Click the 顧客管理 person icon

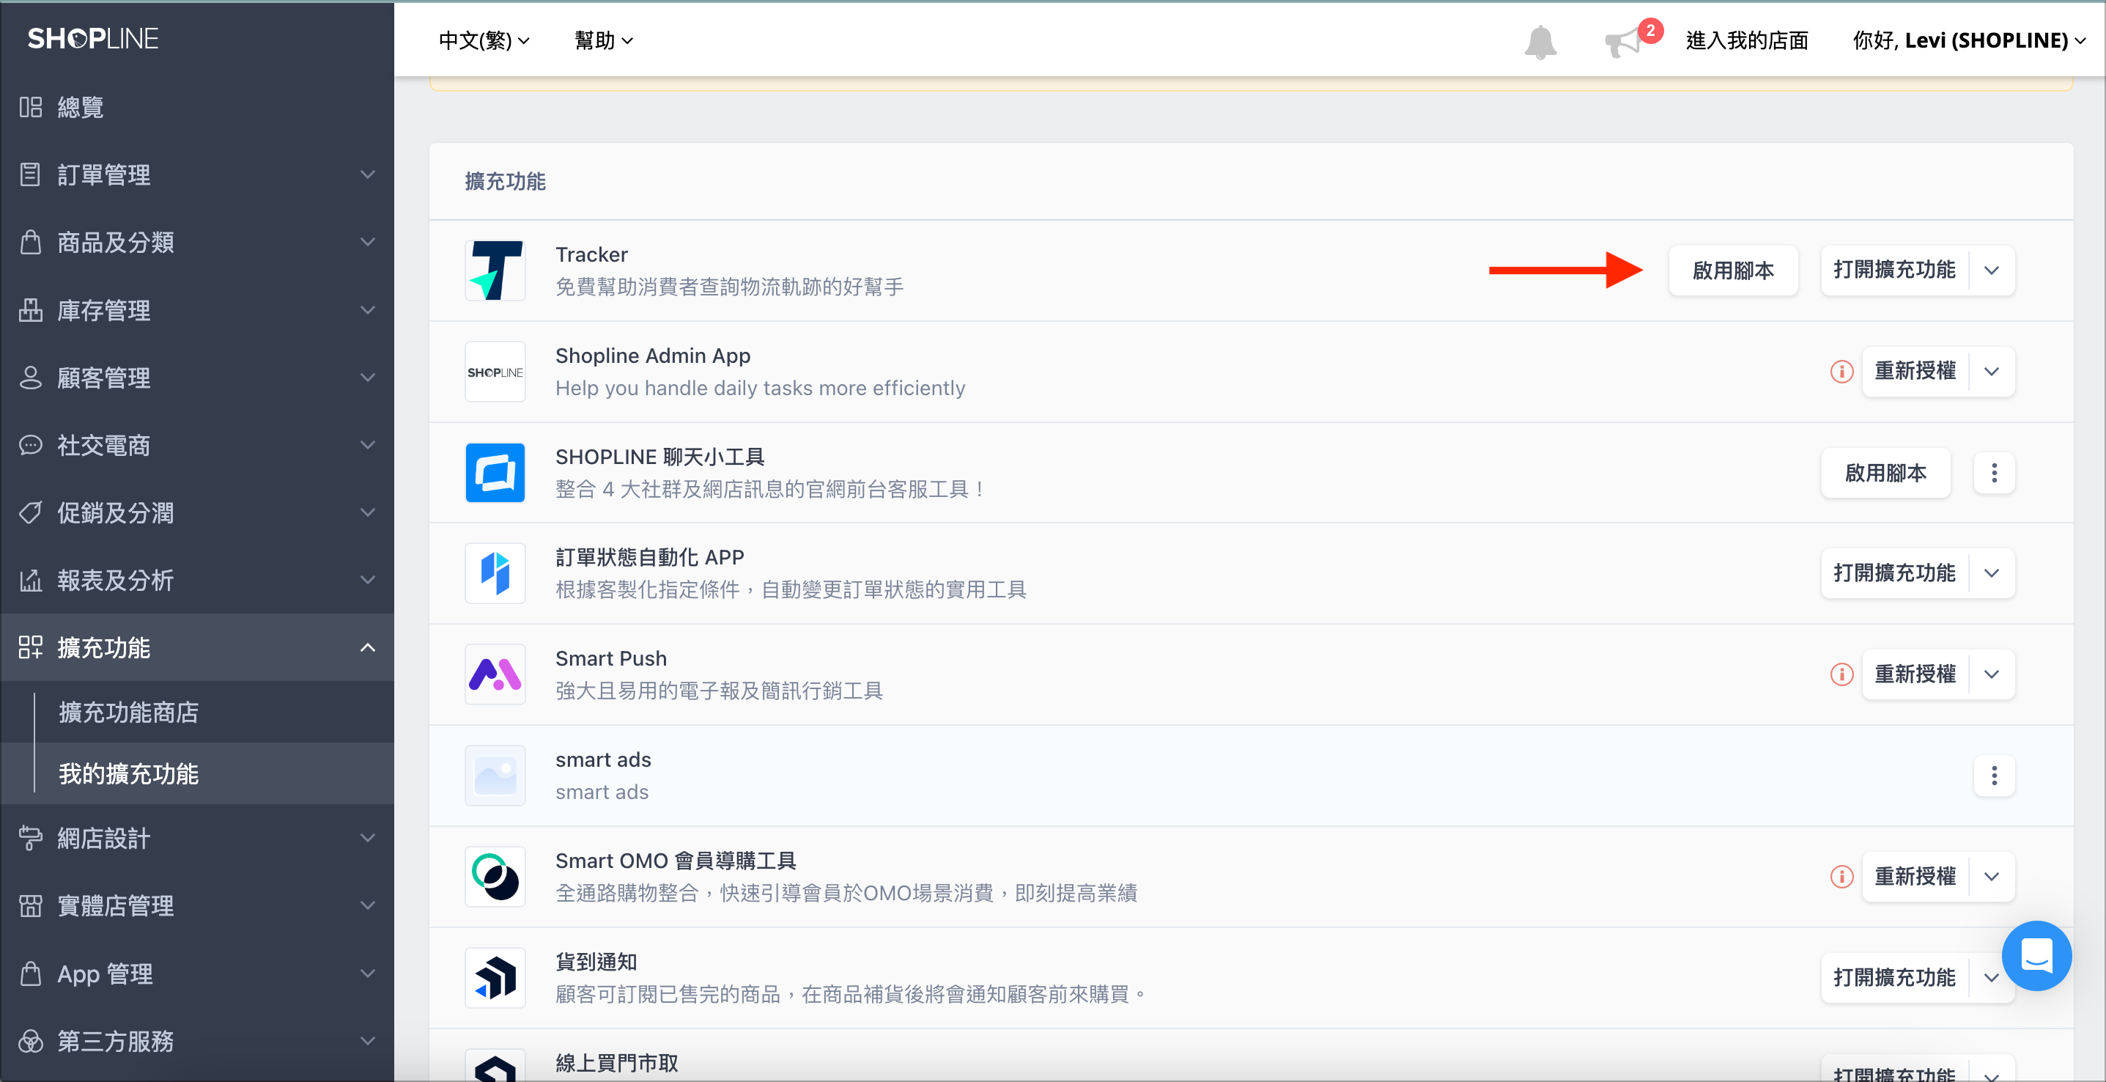(x=30, y=378)
